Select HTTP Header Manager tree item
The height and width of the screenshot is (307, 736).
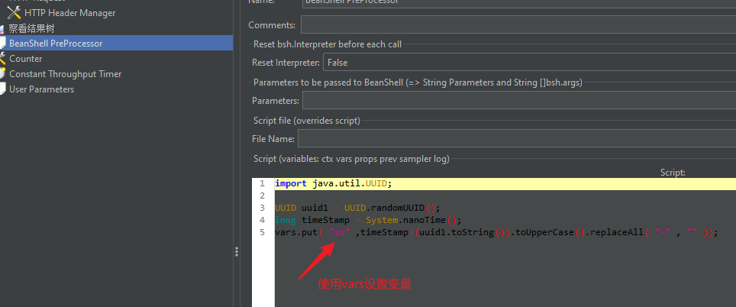70,13
